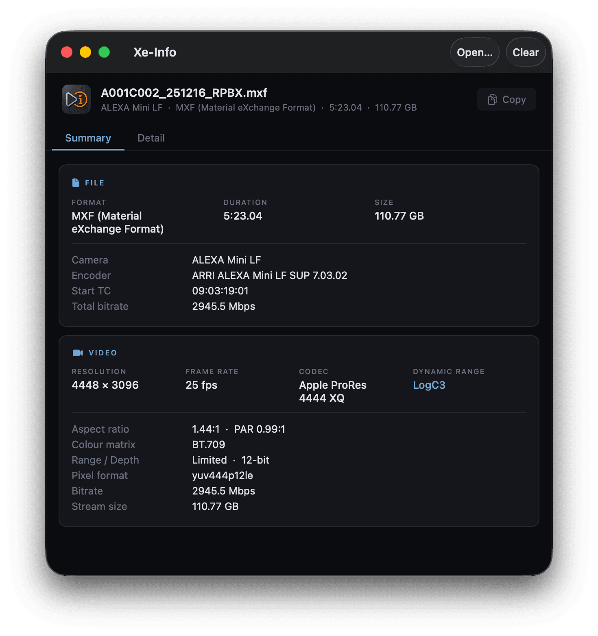598x636 pixels.
Task: Click the FILE section heading
Action: tap(94, 183)
